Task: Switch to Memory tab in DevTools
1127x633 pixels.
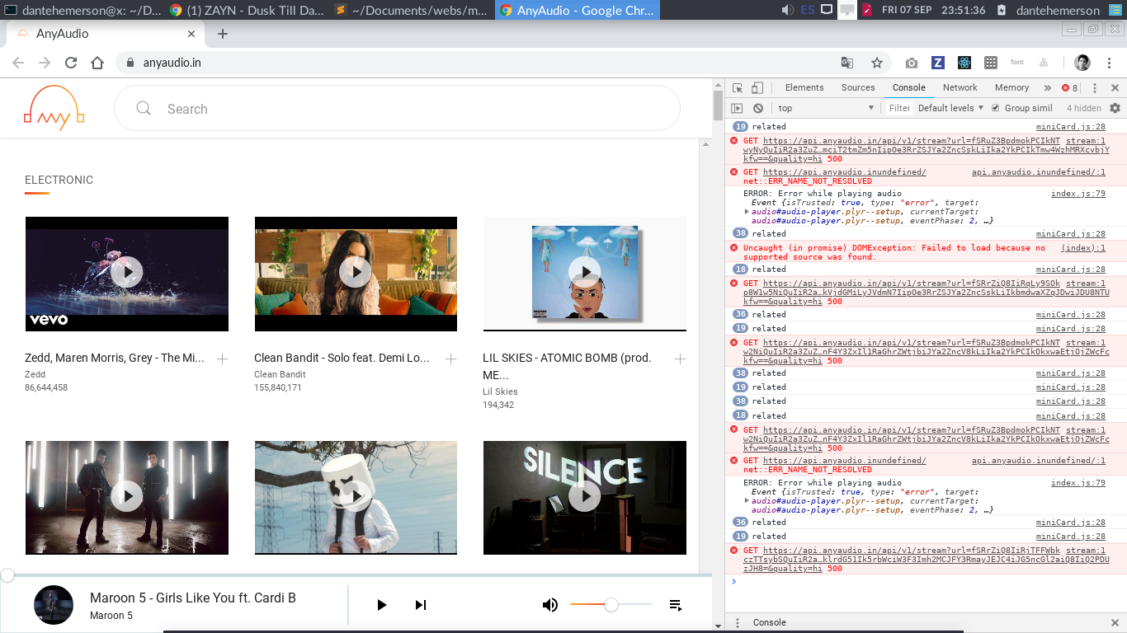Action: point(1011,87)
